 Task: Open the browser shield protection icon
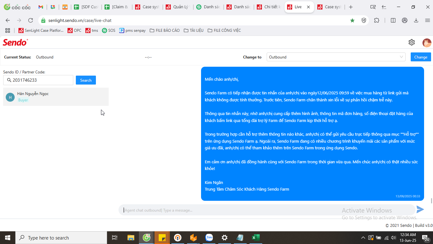click(x=364, y=20)
